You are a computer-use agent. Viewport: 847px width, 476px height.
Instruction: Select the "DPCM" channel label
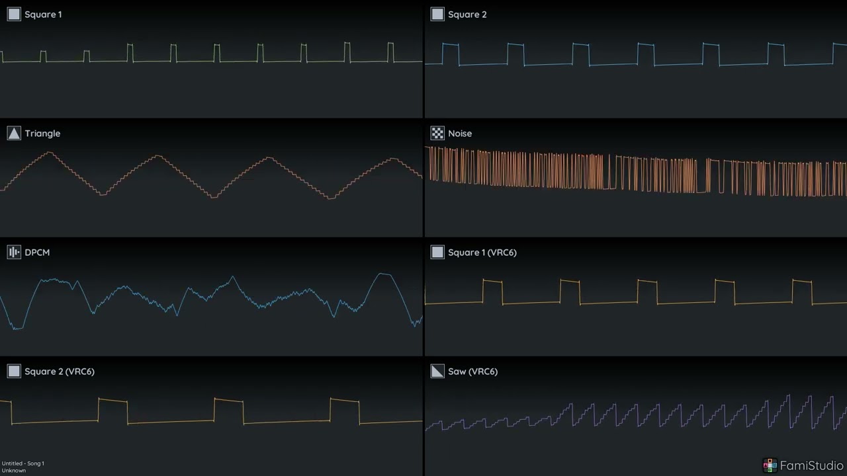[x=37, y=253]
